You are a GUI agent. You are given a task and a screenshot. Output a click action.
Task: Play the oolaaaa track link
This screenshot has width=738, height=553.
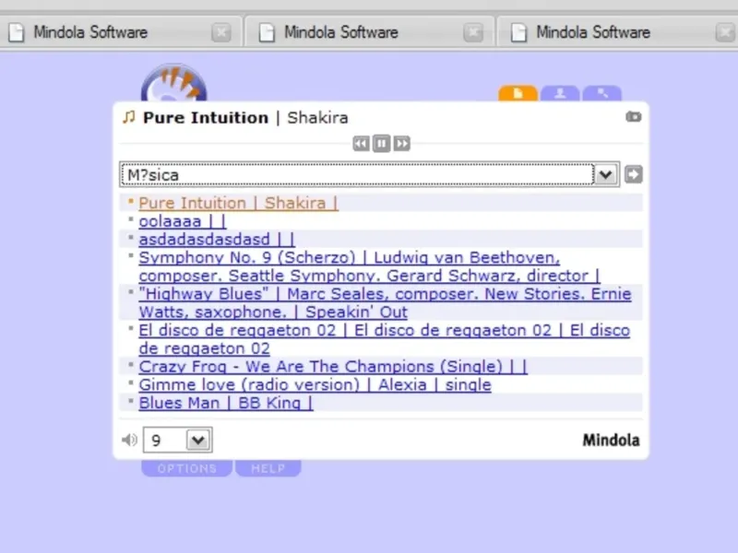[183, 221]
